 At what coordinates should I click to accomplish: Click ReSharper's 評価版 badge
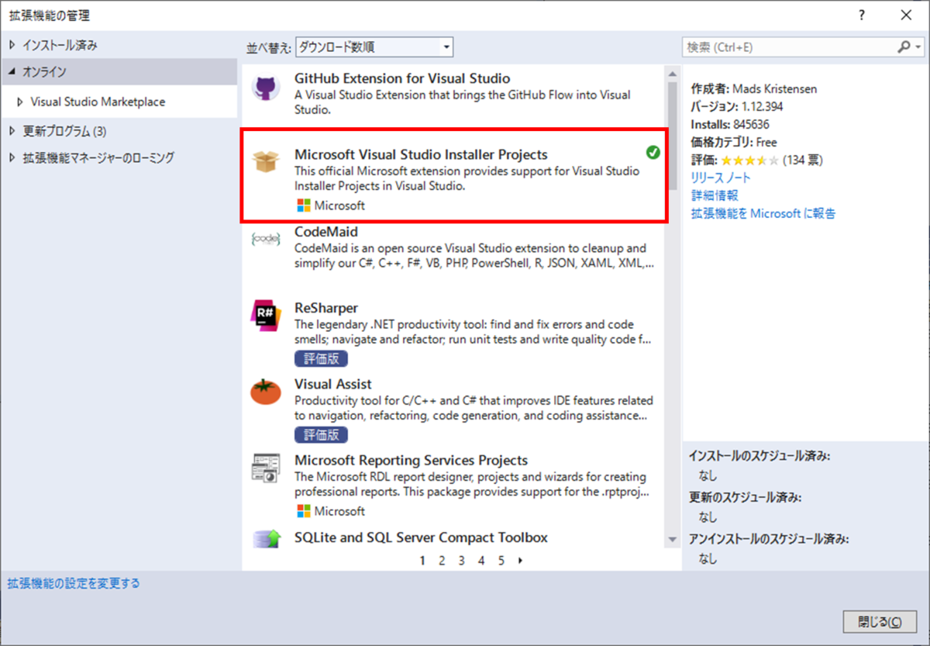(321, 358)
